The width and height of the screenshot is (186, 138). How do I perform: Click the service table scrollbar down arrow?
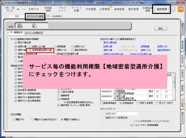(x=174, y=99)
